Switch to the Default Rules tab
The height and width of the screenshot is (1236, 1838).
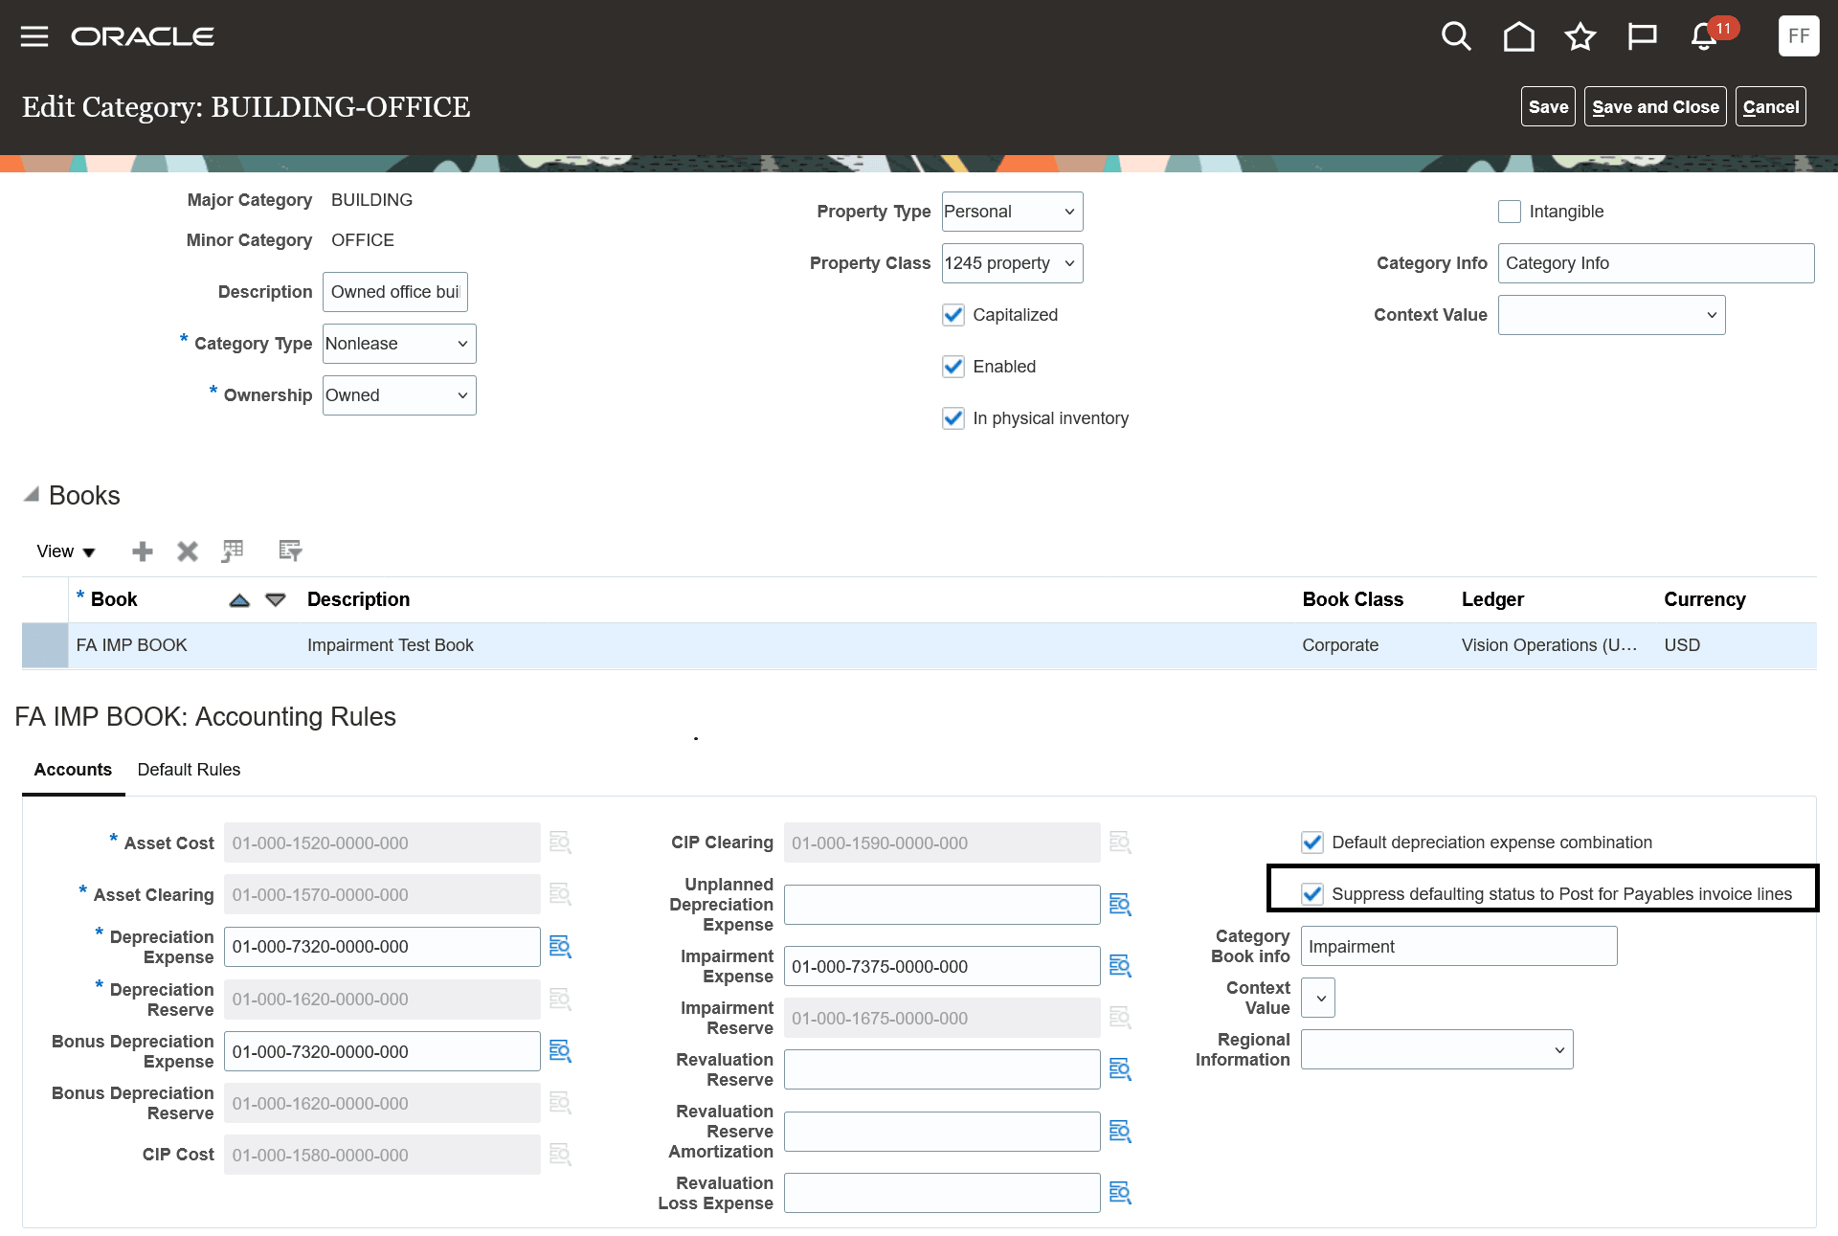[189, 769]
